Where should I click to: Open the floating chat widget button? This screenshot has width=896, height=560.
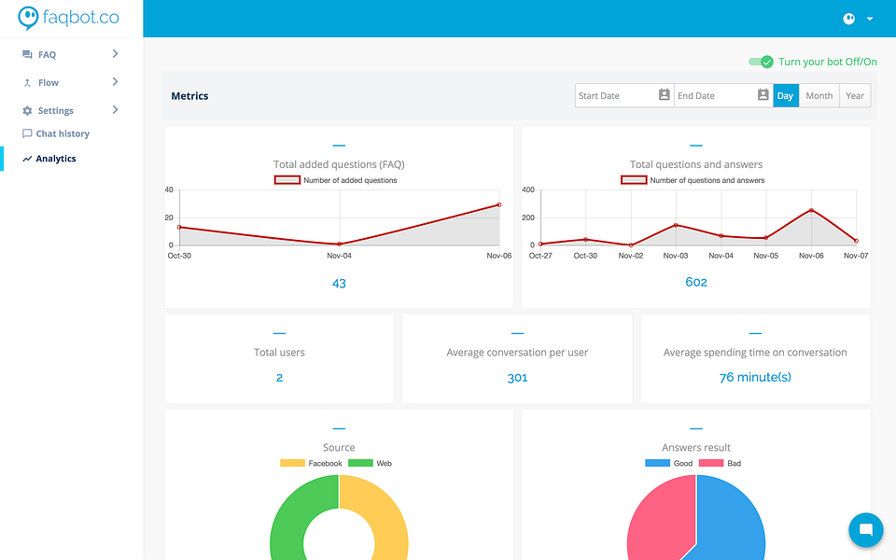click(866, 530)
